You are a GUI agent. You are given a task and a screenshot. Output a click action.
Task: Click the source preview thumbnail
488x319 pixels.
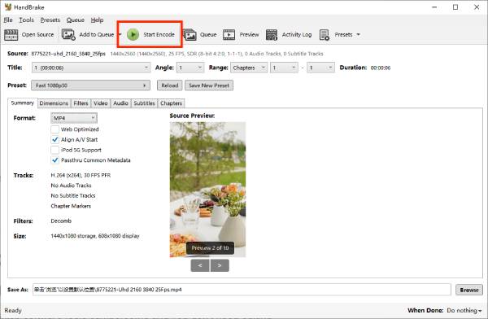tap(207, 190)
